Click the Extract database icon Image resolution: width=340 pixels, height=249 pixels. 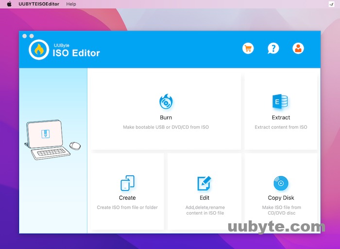tap(280, 101)
